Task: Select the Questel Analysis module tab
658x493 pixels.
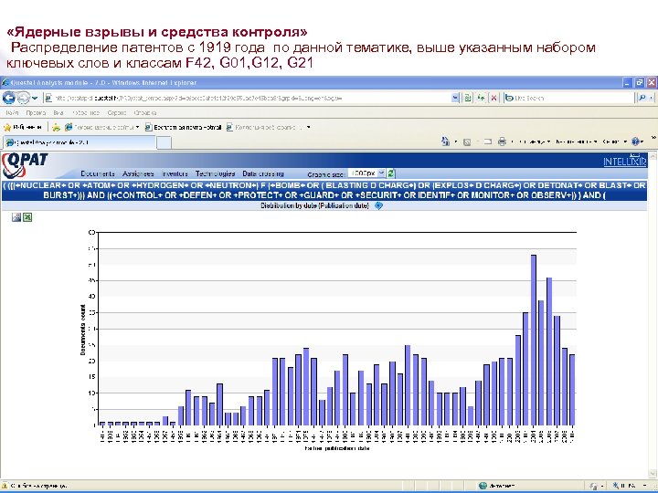Action: click(80, 142)
